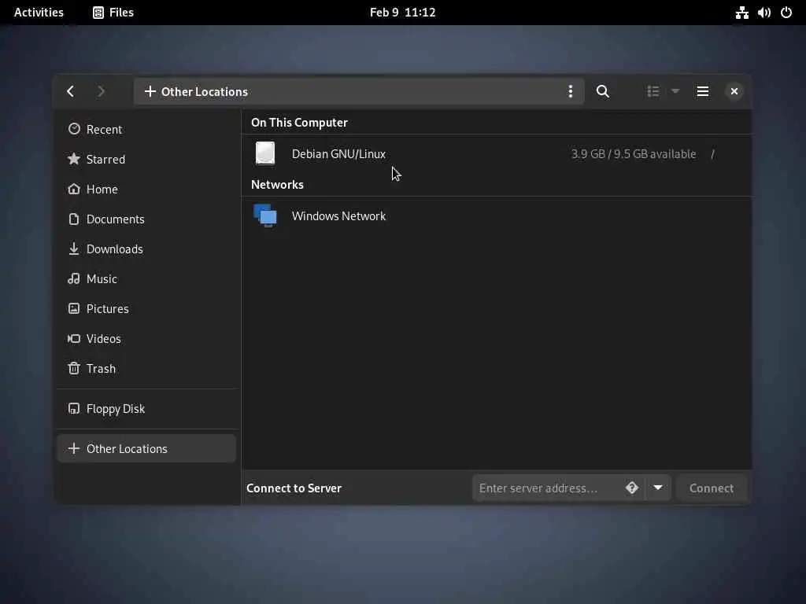Go forward with the right arrow button

(x=101, y=91)
